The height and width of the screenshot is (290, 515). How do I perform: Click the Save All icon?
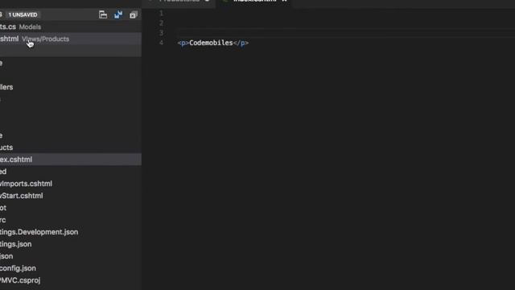point(118,14)
